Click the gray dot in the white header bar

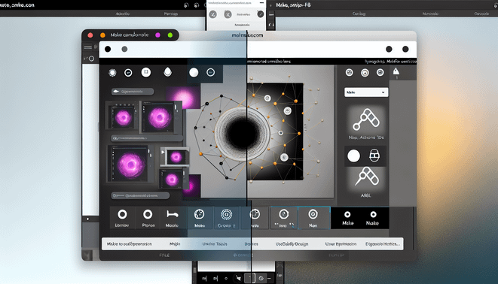click(x=124, y=49)
